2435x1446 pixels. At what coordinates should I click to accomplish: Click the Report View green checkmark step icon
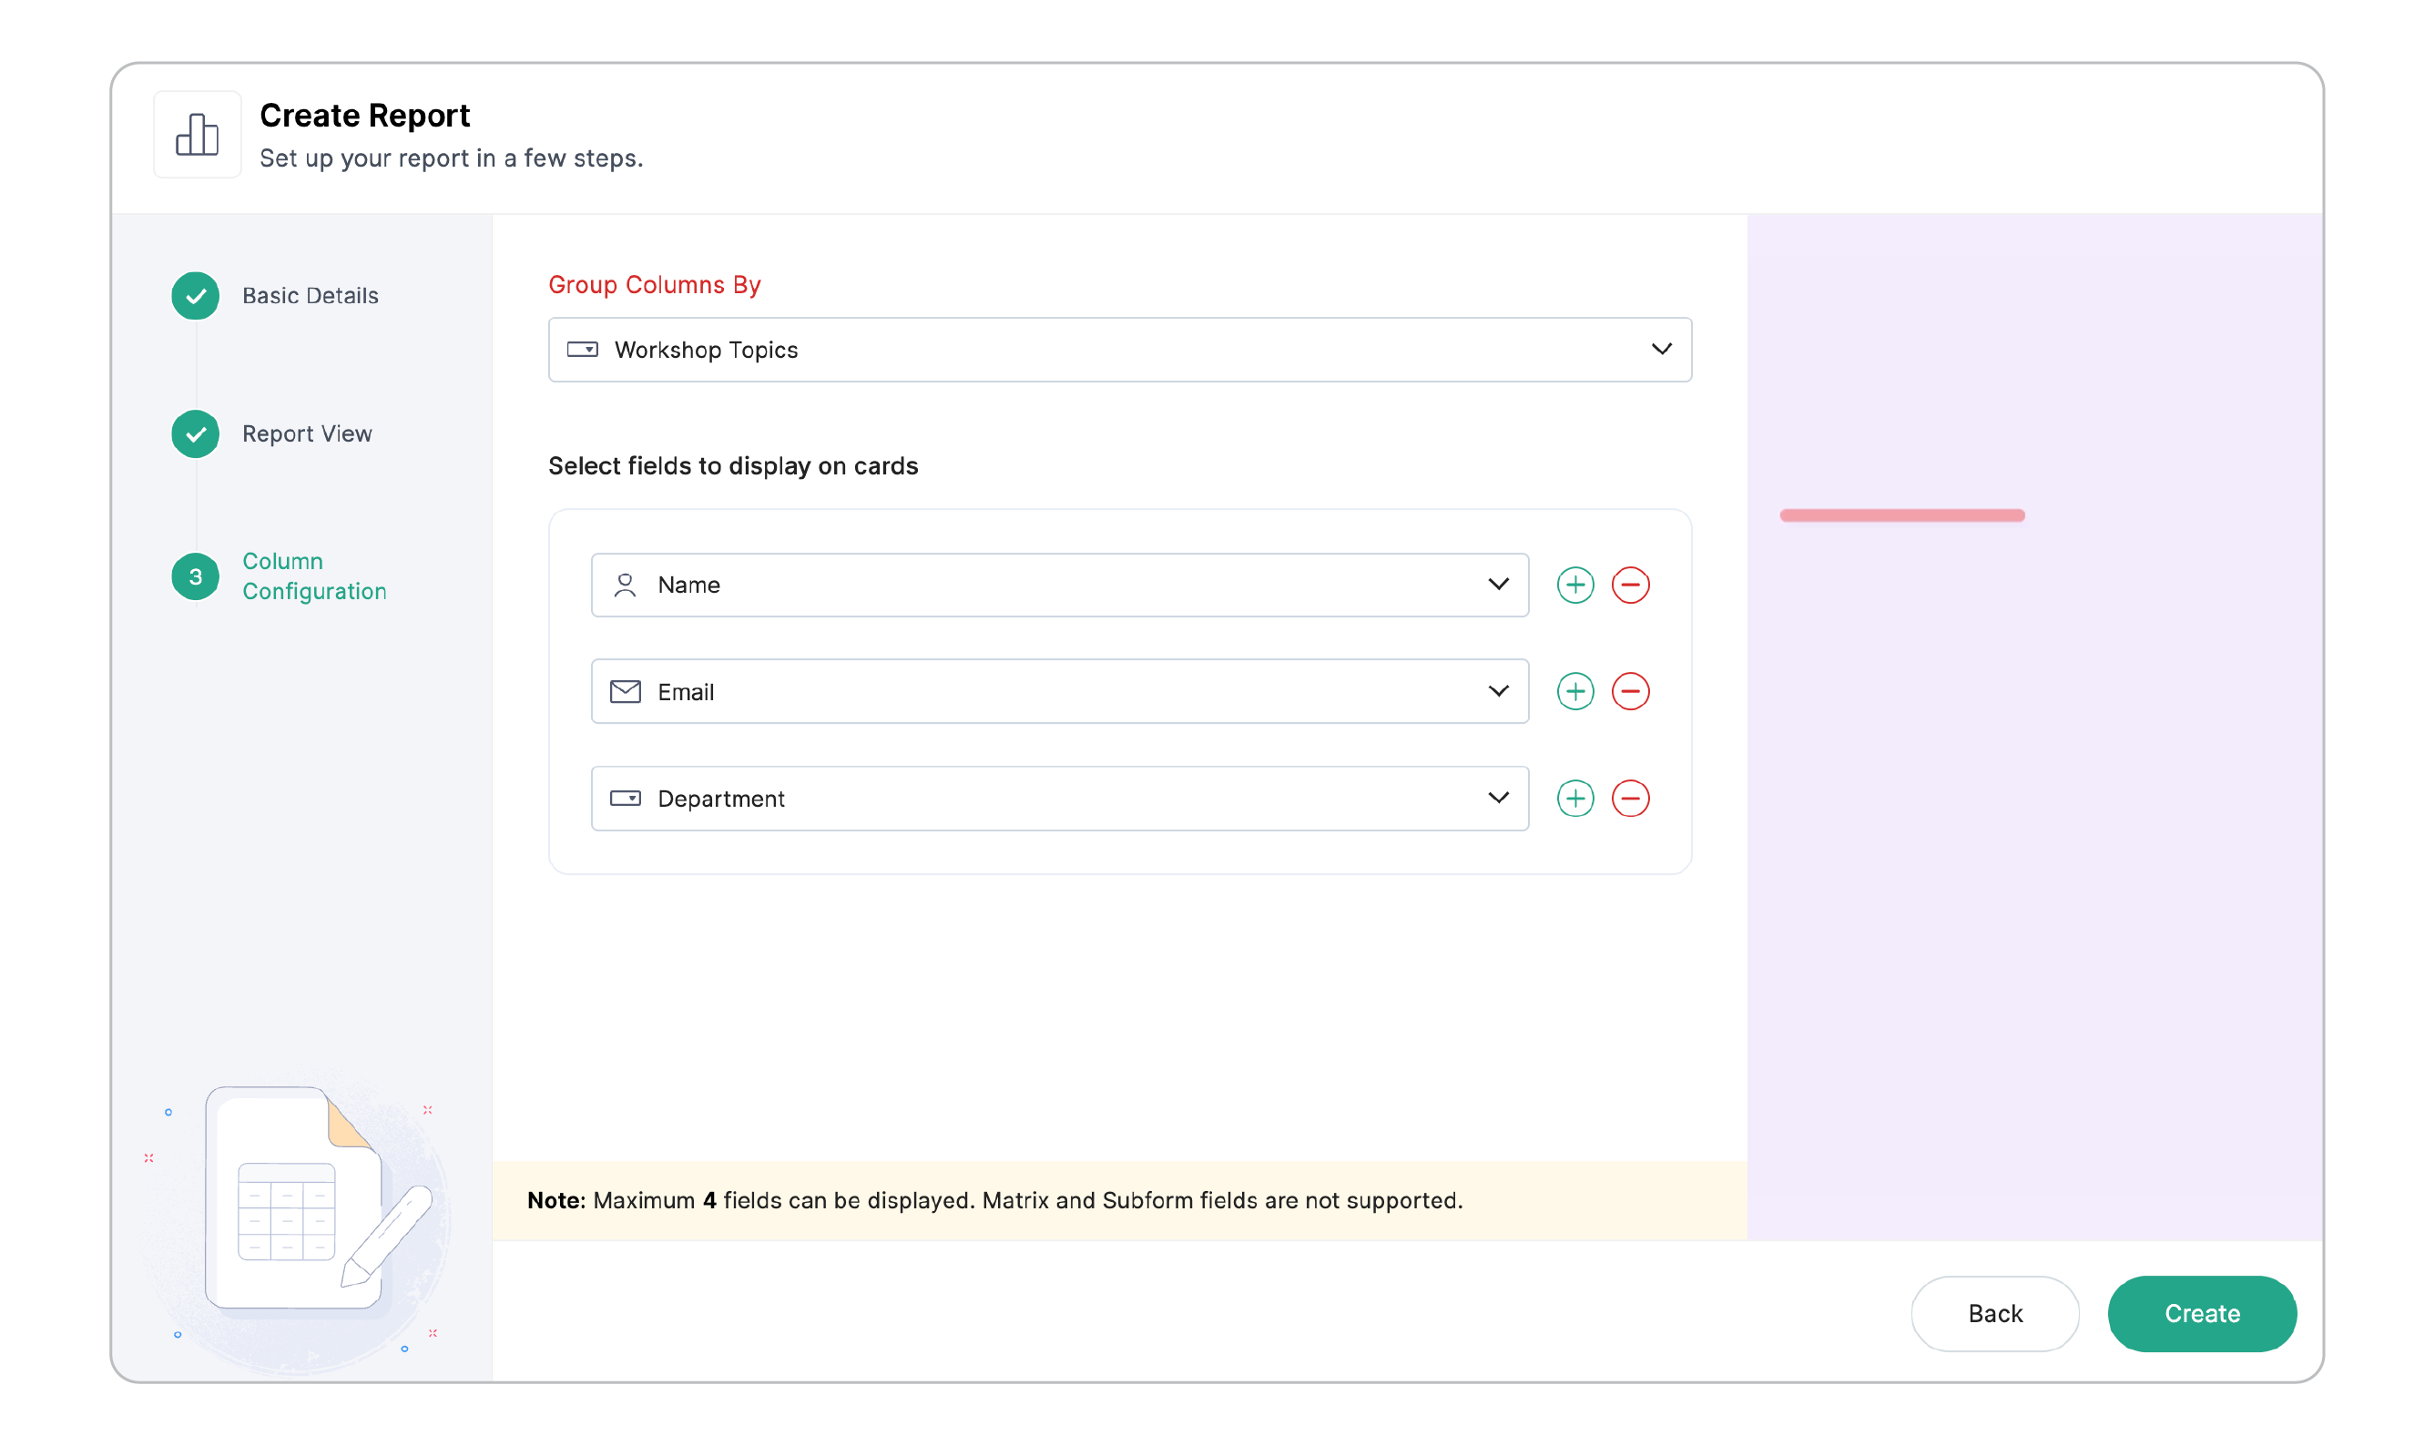pos(196,433)
